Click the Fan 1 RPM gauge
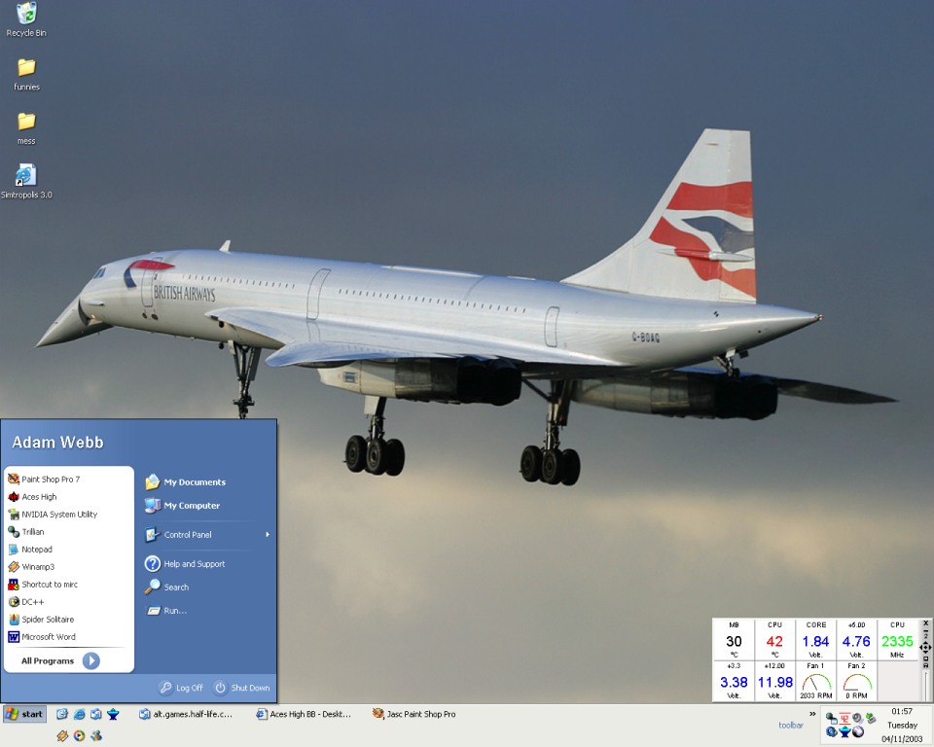 [x=815, y=681]
